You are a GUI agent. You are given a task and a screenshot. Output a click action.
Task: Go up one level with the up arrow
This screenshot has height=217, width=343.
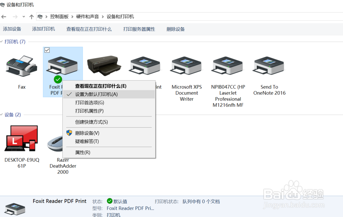click(32, 16)
